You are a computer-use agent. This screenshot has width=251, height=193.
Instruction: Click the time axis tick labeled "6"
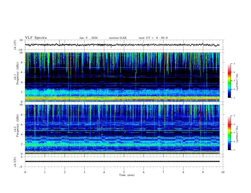click(144, 172)
